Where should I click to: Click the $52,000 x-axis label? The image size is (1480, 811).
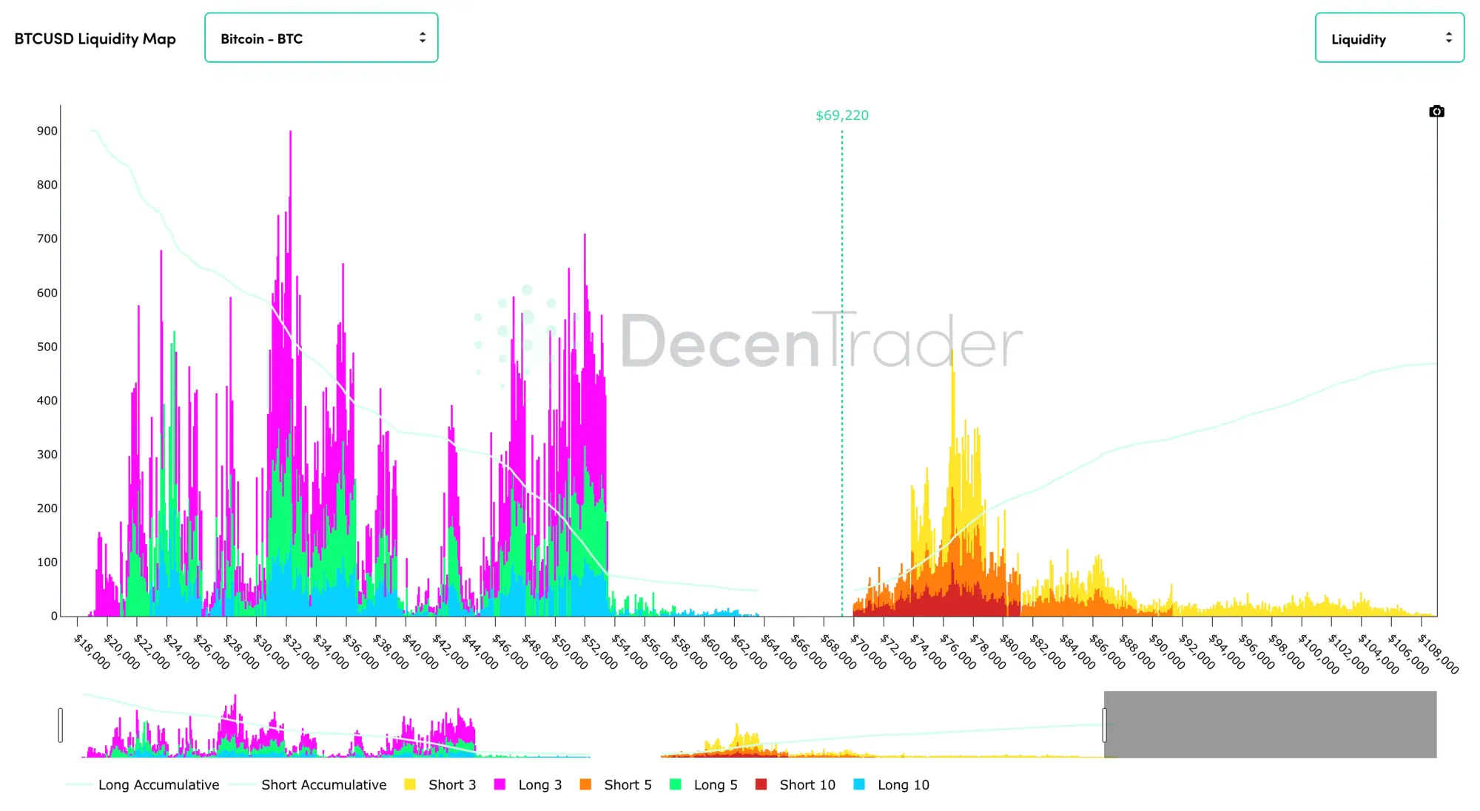(x=600, y=651)
